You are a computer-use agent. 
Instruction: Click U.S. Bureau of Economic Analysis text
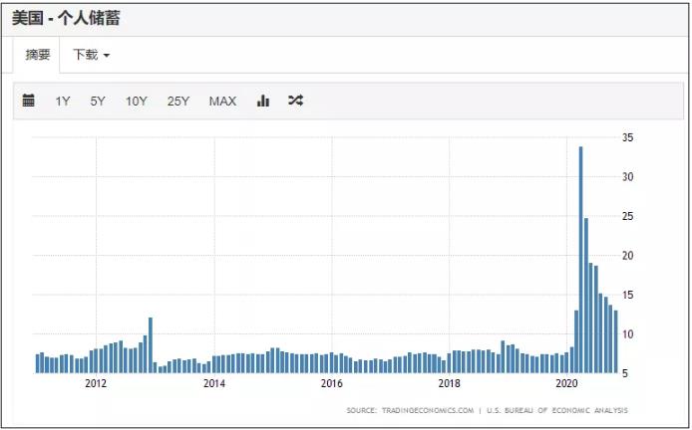(557, 410)
